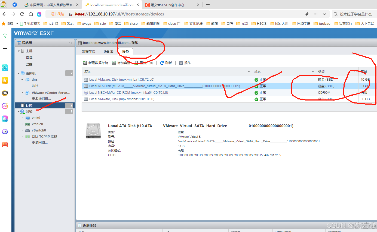Select 管理 under 主机
The image size is (377, 232).
tap(29, 57)
